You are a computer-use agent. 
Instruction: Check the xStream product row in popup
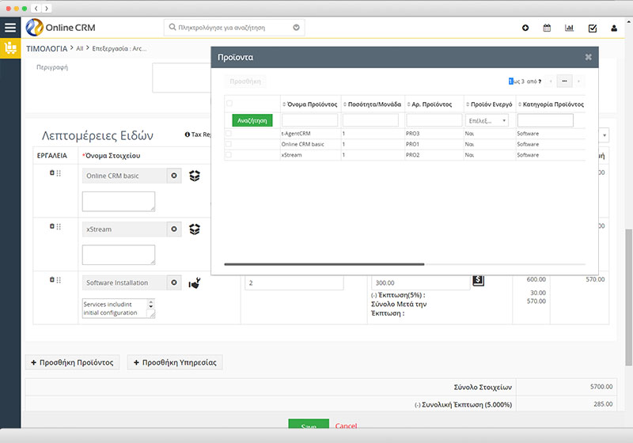pyautogui.click(x=229, y=154)
